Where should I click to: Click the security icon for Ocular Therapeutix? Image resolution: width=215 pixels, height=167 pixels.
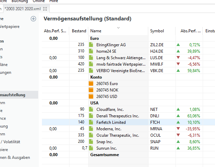[91, 135]
